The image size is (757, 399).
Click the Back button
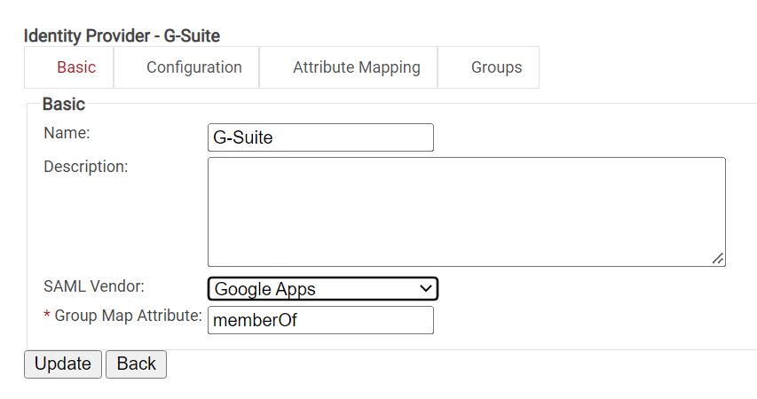click(136, 364)
